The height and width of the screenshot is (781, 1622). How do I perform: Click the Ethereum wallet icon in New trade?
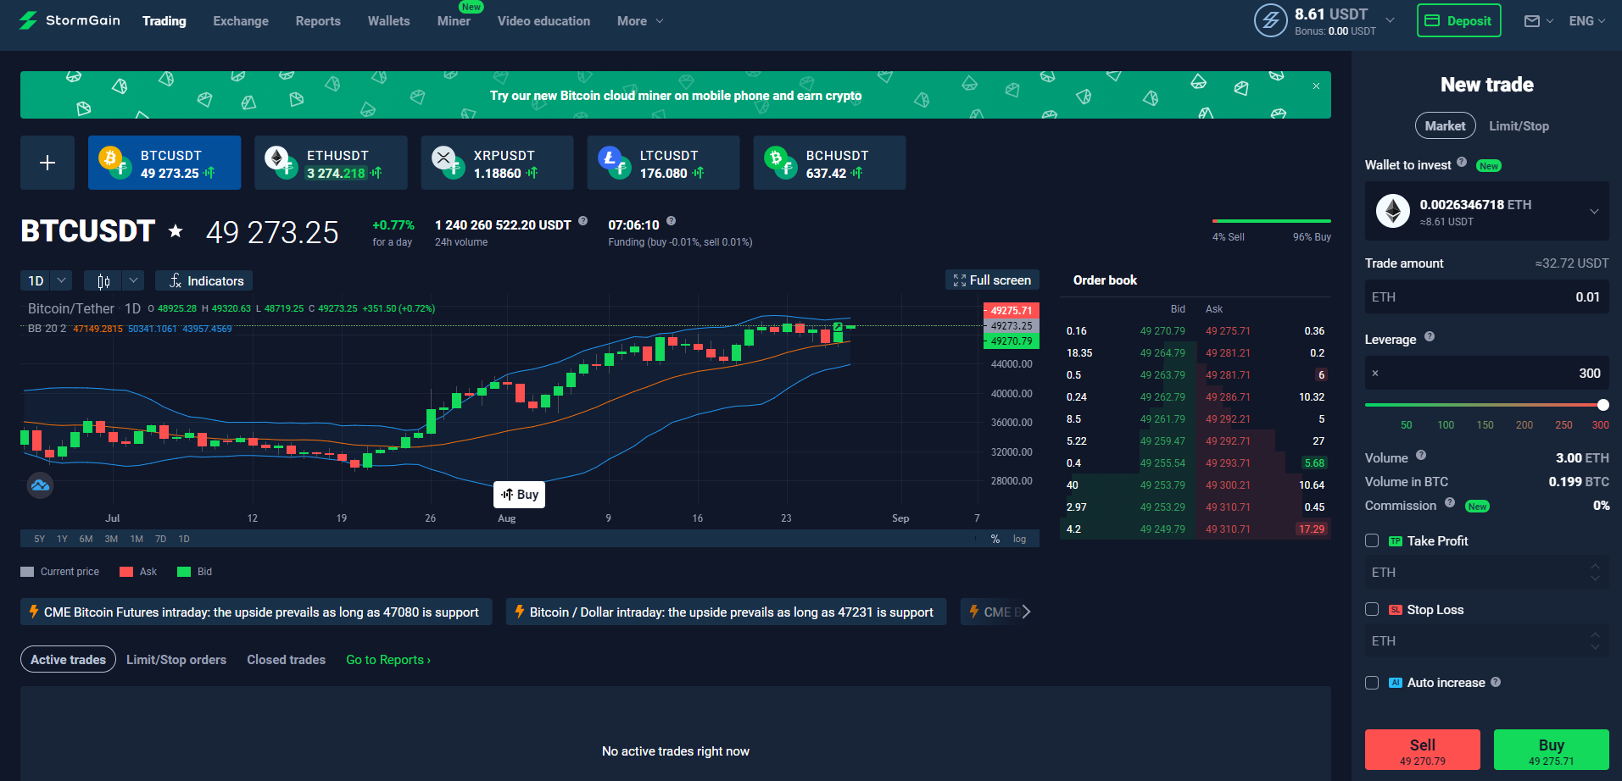(1392, 211)
